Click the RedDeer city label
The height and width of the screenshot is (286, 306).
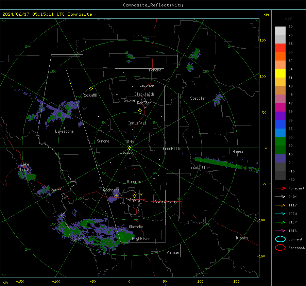tap(144, 103)
